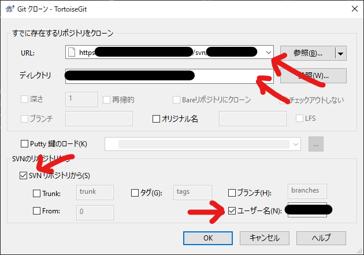The height and width of the screenshot is (255, 364).
Task: Uncheck the ユーザー名(N) checkbox
Action: coord(232,211)
